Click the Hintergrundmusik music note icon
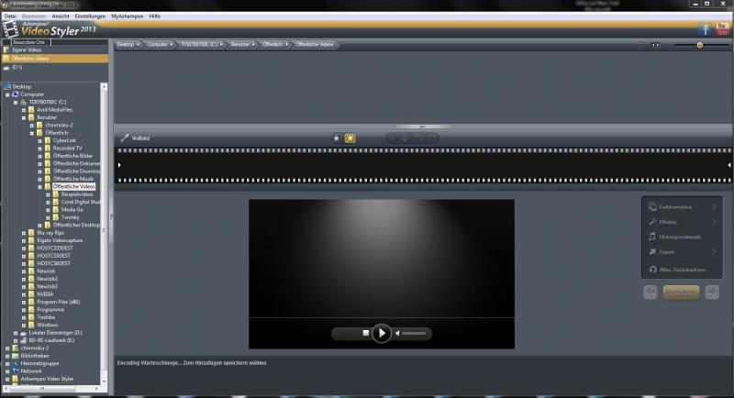Screen dimensions: 734x398 pyautogui.click(x=652, y=237)
